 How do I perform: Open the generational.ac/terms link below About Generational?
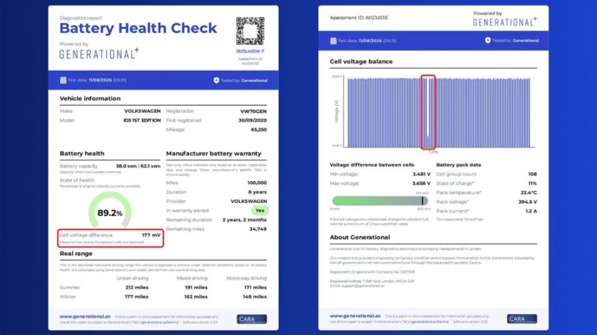(x=430, y=322)
